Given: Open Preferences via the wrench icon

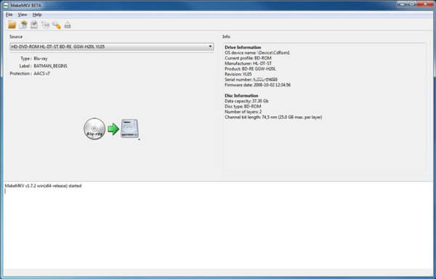Looking at the screenshot, I should pyautogui.click(x=57, y=25).
